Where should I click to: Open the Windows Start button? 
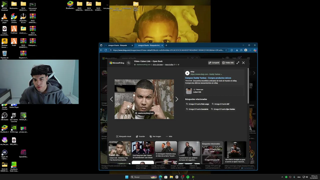coord(127,177)
